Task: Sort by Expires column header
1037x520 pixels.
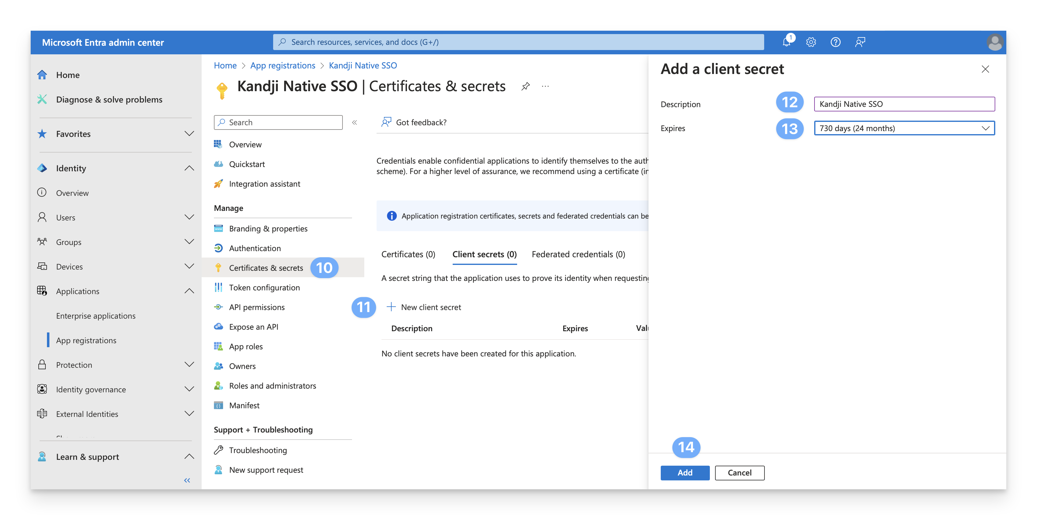Action: click(x=575, y=328)
